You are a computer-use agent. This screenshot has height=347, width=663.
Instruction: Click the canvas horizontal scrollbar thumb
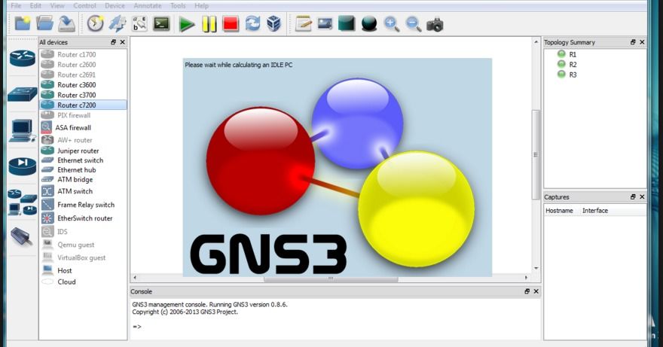pyautogui.click(x=331, y=278)
